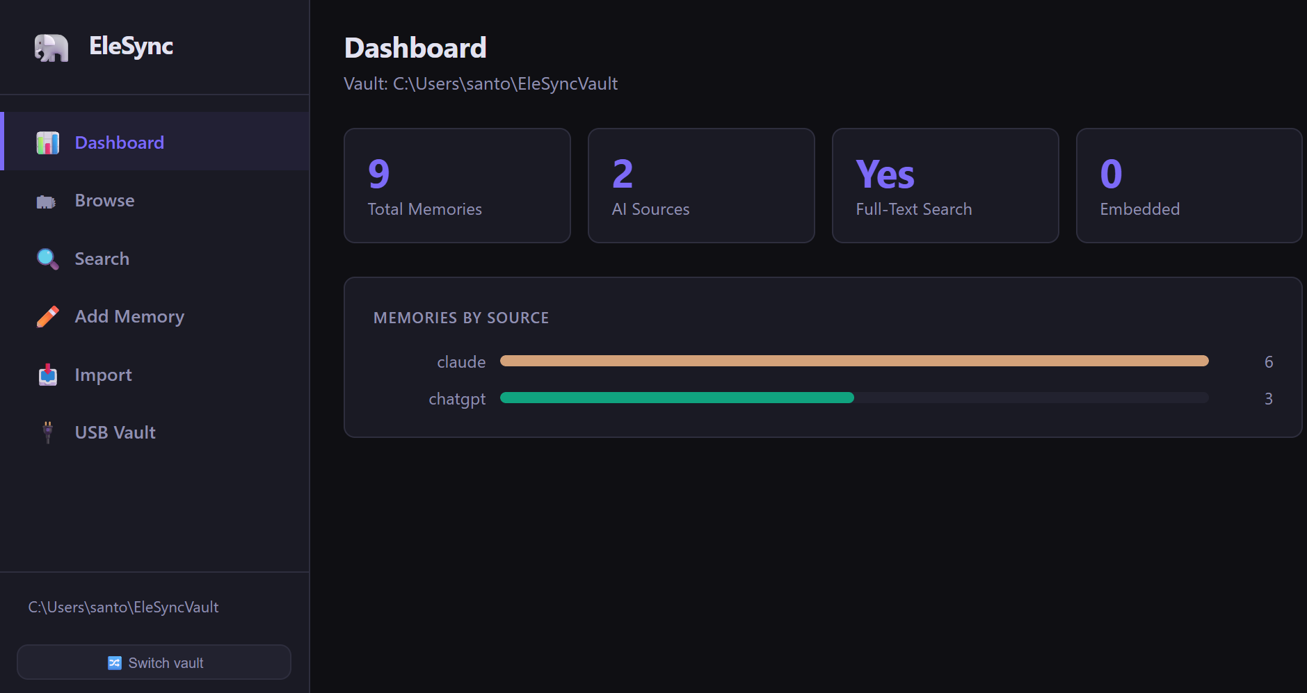The height and width of the screenshot is (693, 1307).
Task: Click the Add Memory pencil icon
Action: (48, 316)
